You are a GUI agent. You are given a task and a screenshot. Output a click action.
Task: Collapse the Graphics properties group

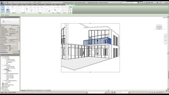(x=17, y=27)
